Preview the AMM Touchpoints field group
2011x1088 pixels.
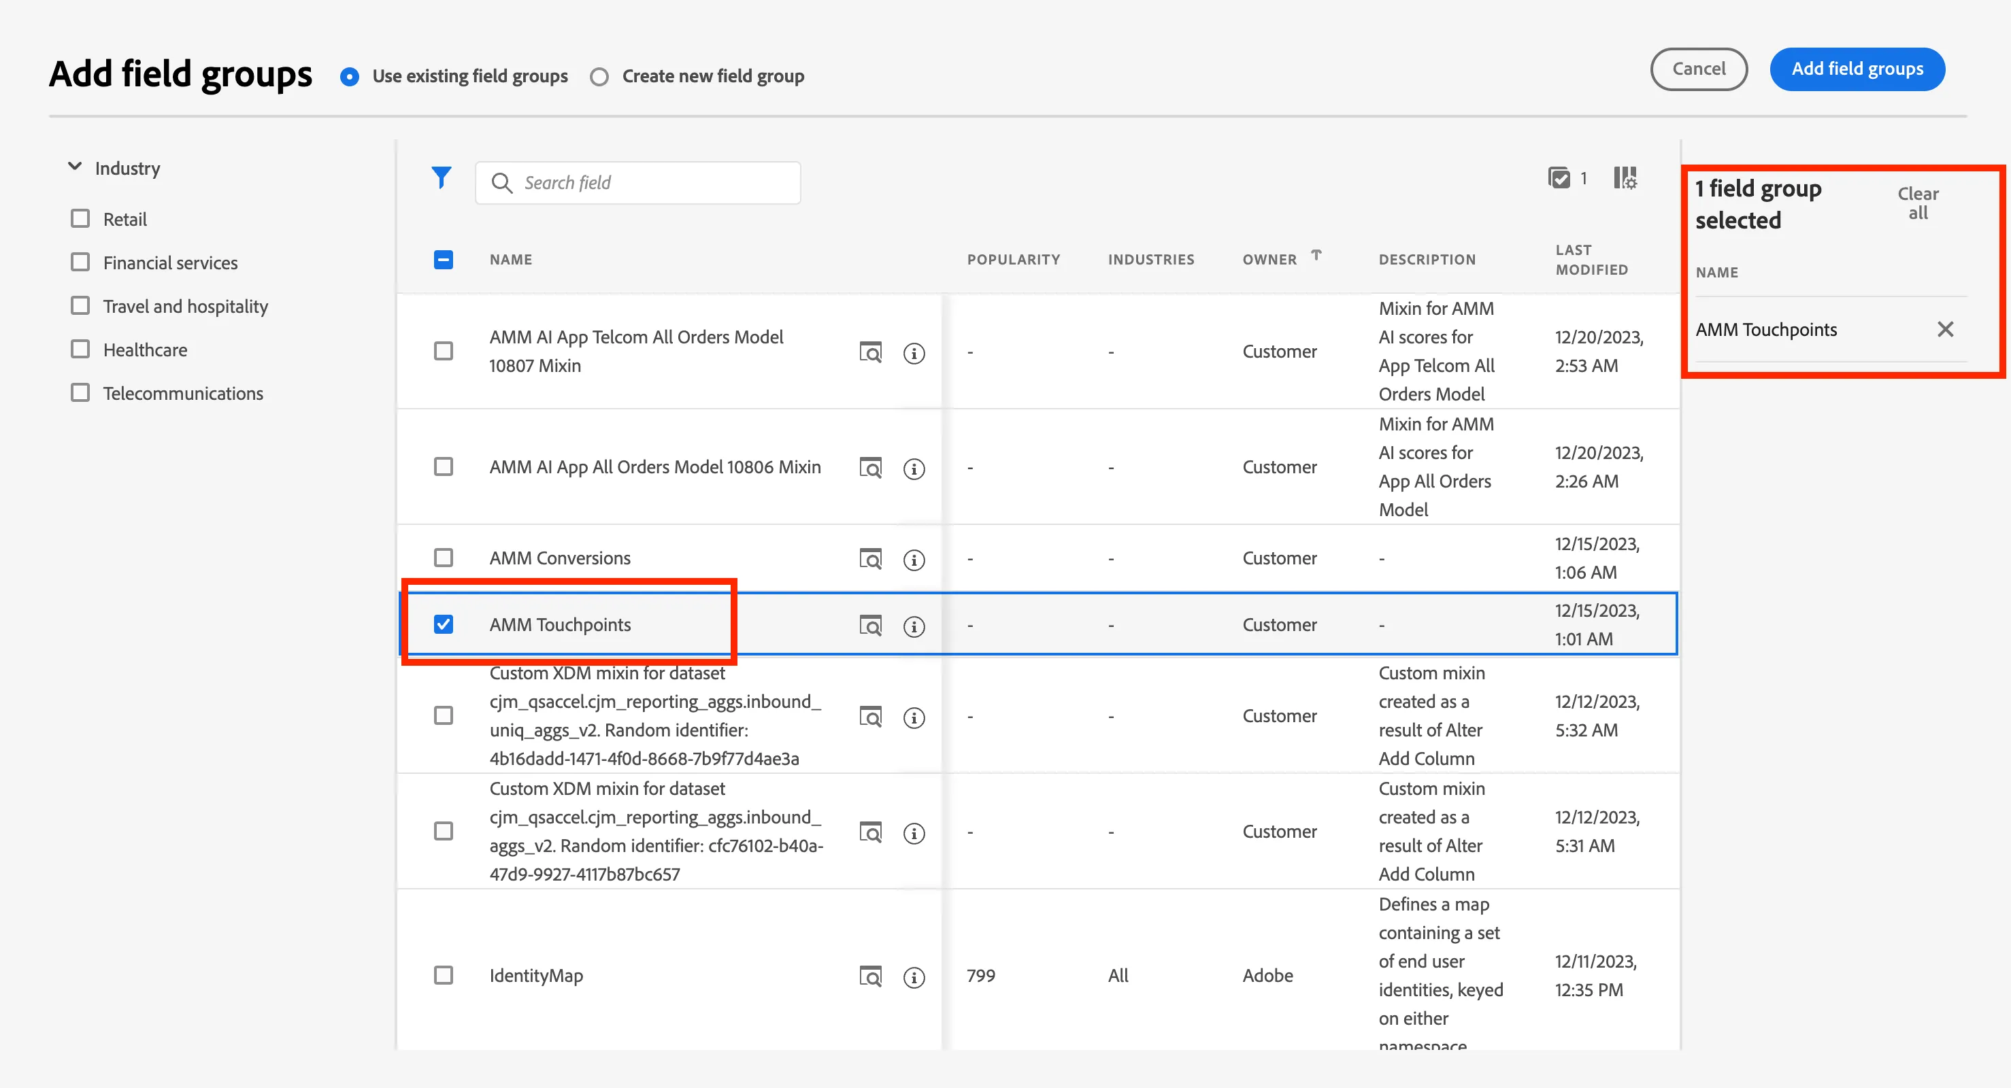pos(870,626)
